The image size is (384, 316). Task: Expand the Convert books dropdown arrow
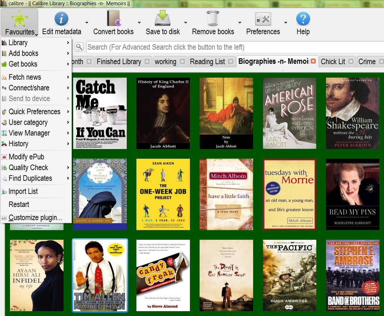[139, 23]
